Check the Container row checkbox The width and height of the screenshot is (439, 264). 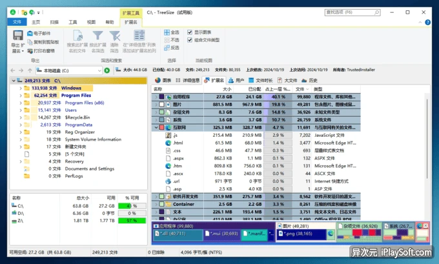pos(161,204)
